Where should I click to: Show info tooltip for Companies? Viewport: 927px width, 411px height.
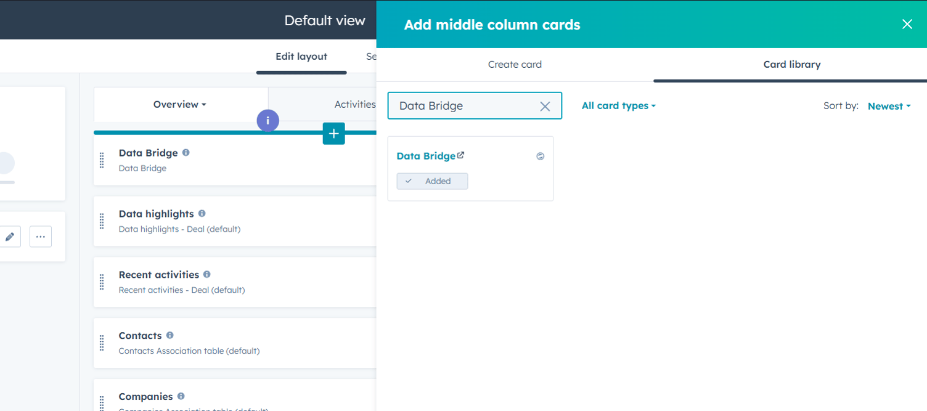[181, 396]
